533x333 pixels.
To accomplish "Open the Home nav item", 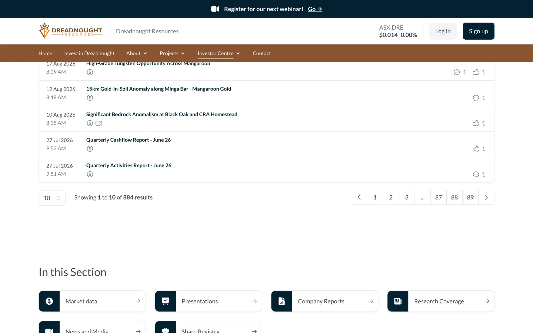I will 45,53.
